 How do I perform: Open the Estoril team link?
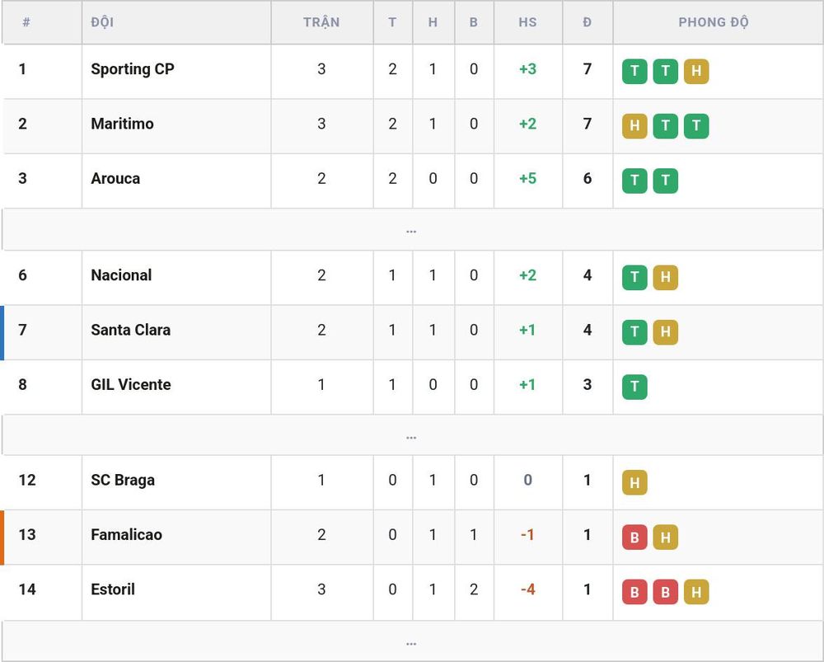coord(113,589)
